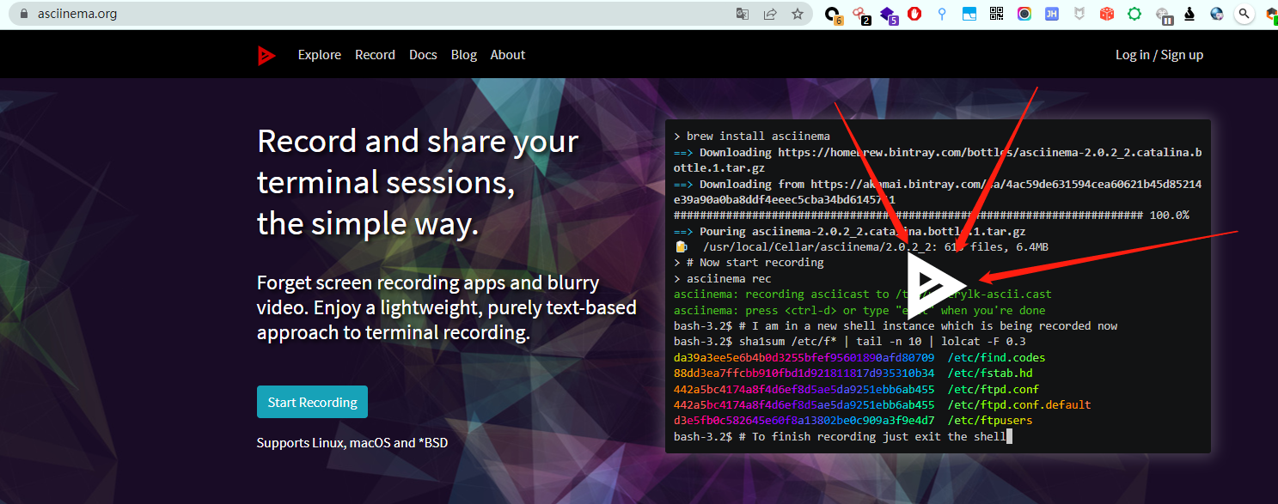Image resolution: width=1278 pixels, height=504 pixels.
Task: Open the gray shield mask extension
Action: point(1079,14)
